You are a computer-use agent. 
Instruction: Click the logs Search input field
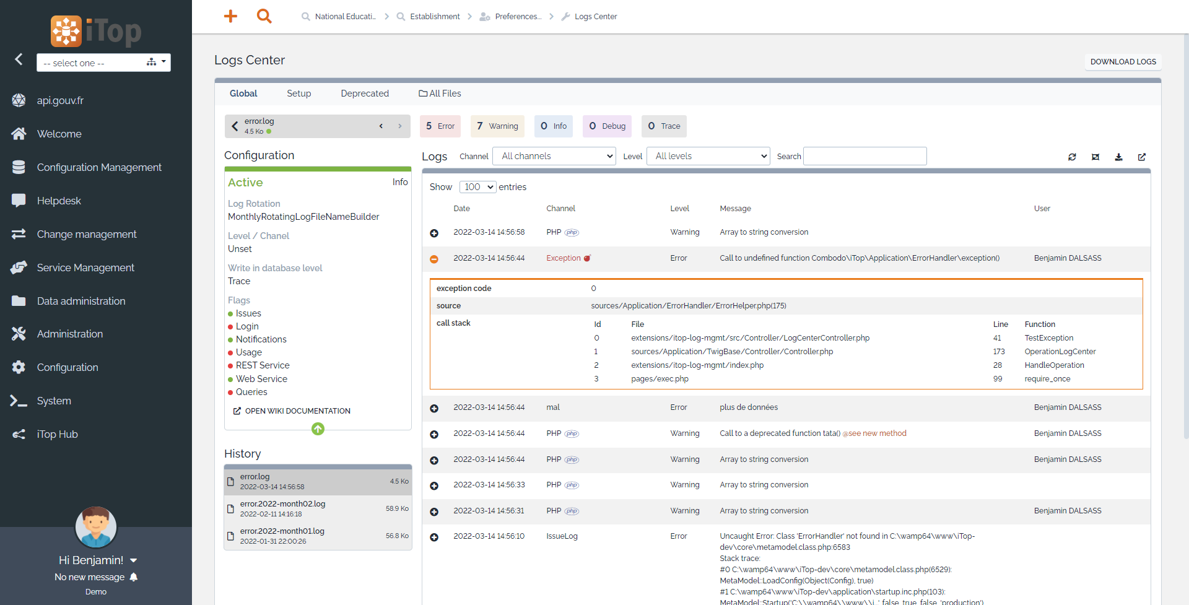[x=865, y=156]
